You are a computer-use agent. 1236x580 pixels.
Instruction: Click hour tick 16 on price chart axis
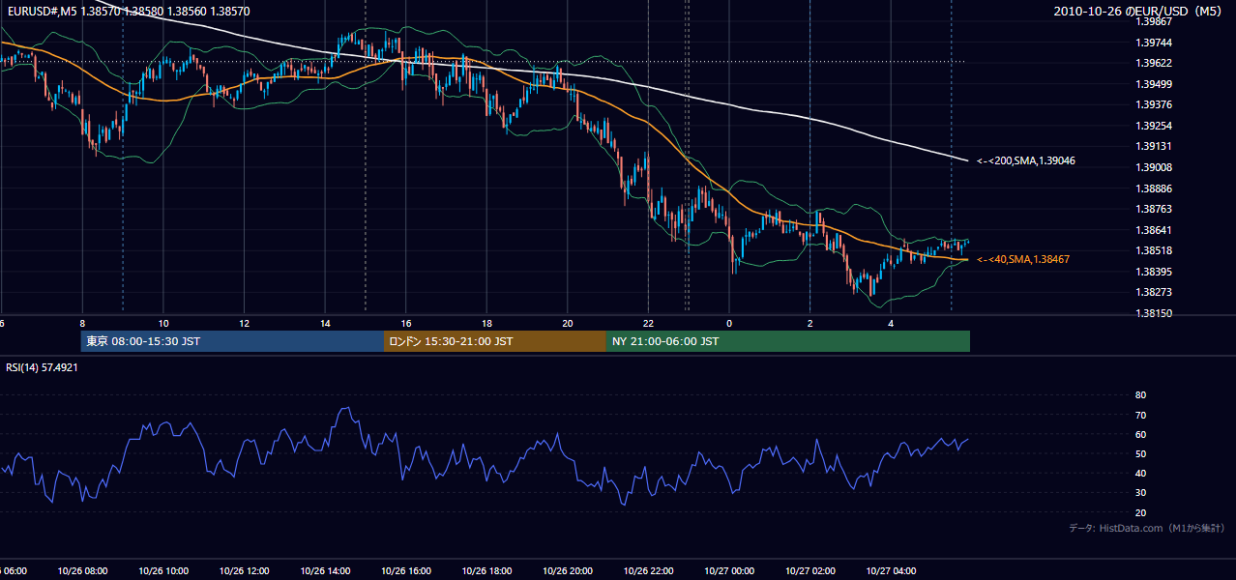tap(406, 324)
